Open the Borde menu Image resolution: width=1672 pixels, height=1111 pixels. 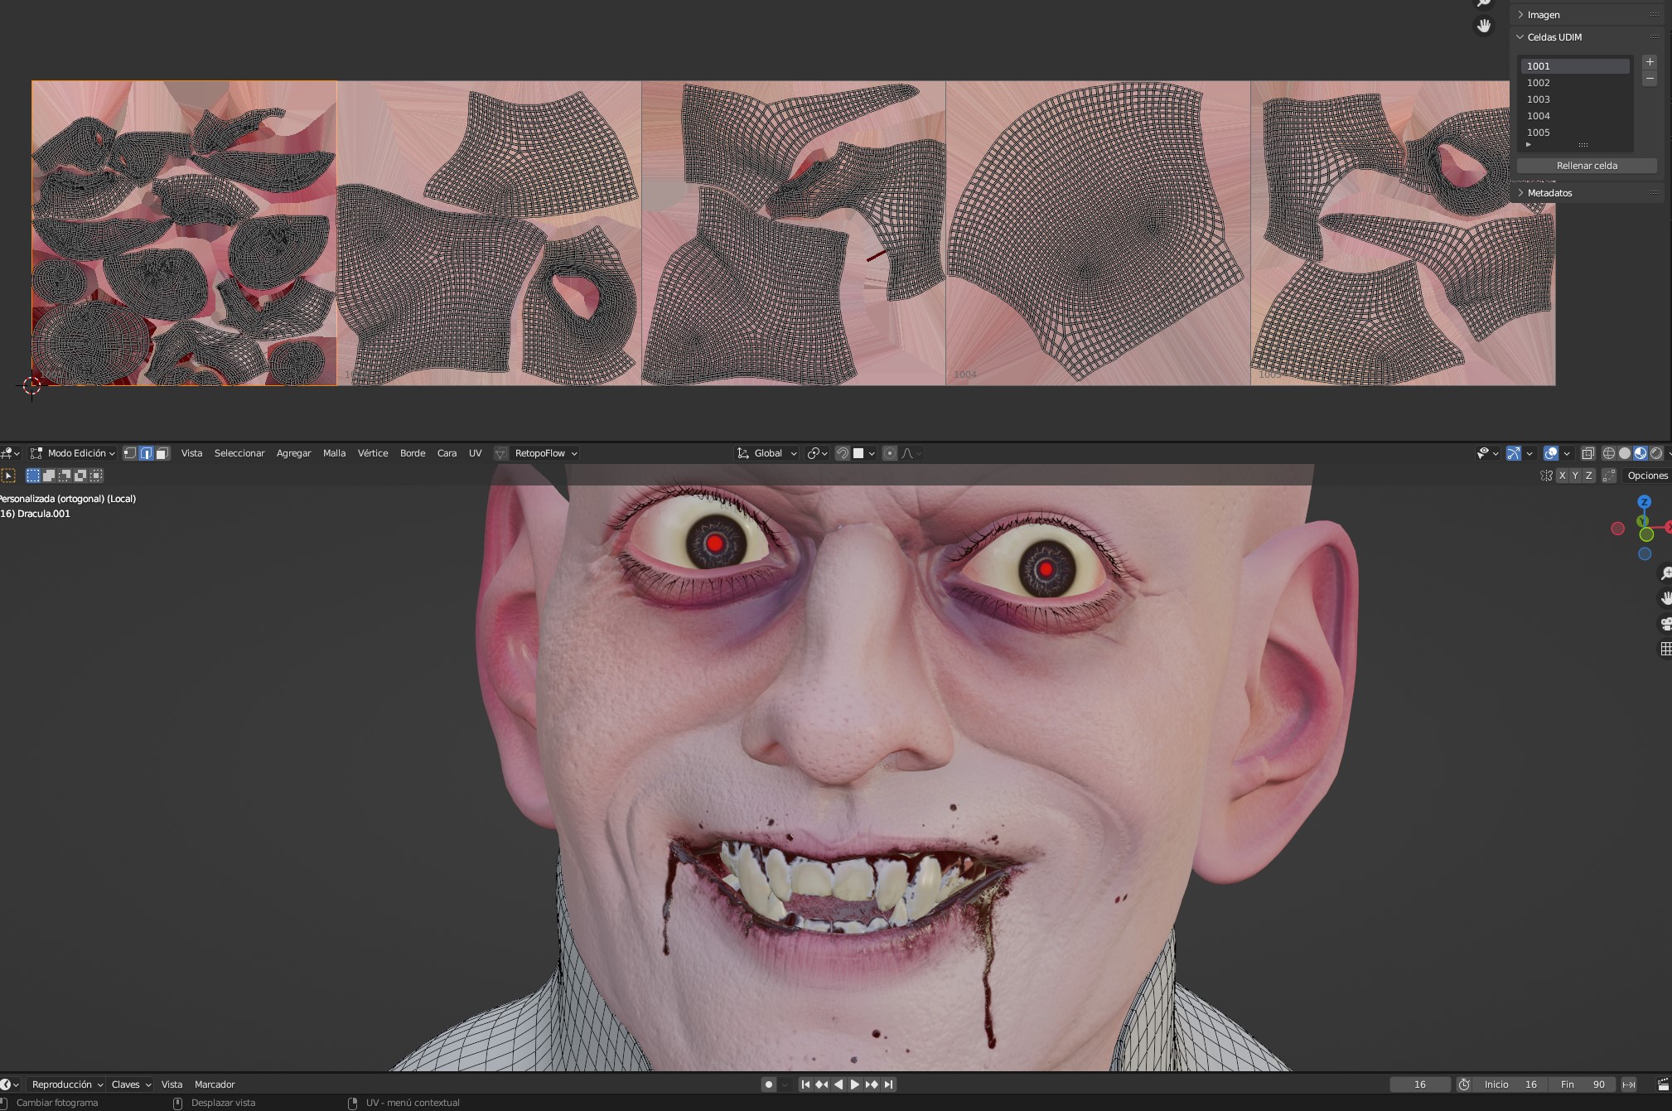click(x=413, y=453)
